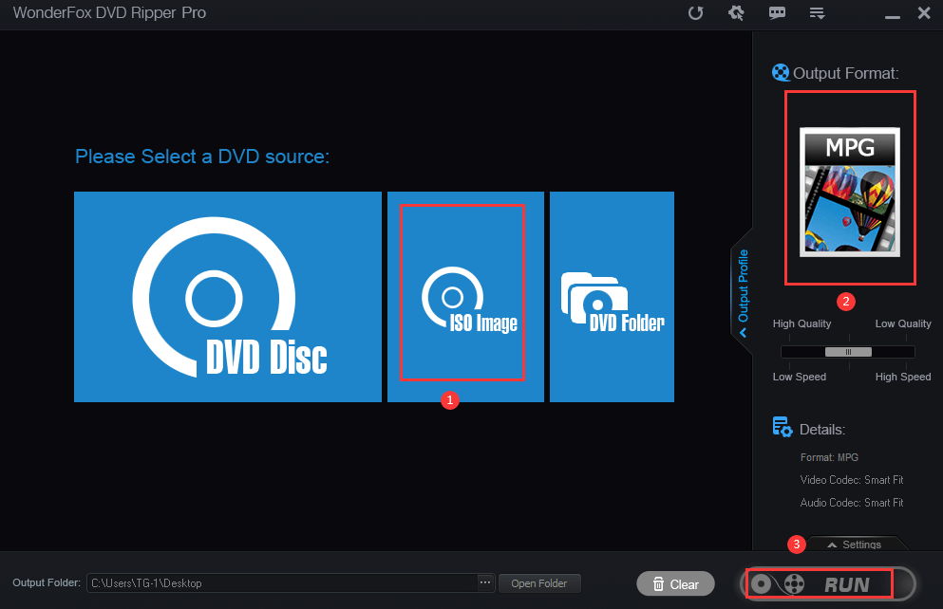Click the Open Folder button

(539, 583)
